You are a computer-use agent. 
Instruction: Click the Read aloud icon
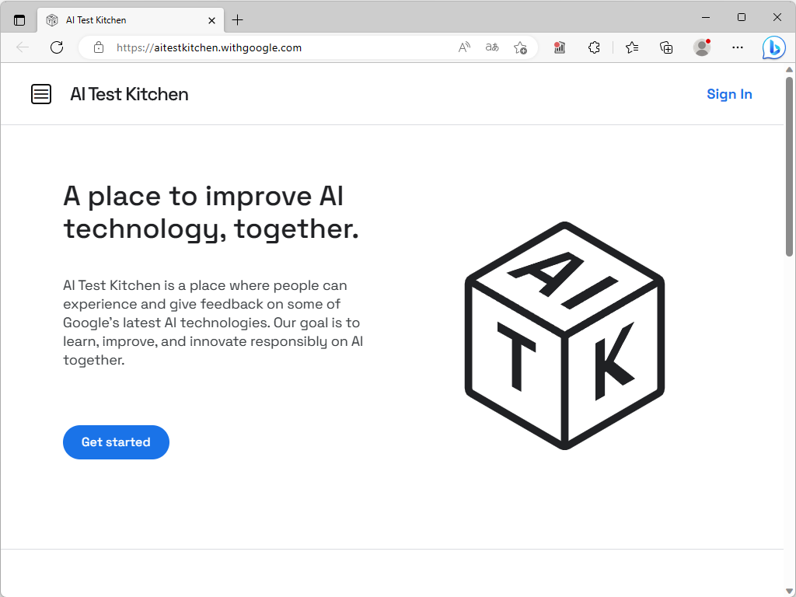463,47
